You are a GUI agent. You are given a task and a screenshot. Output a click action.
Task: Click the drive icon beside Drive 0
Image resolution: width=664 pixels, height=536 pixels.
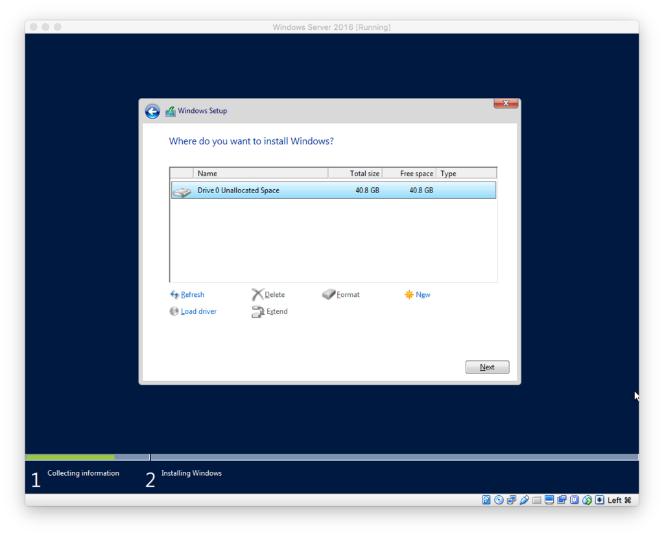pos(182,192)
